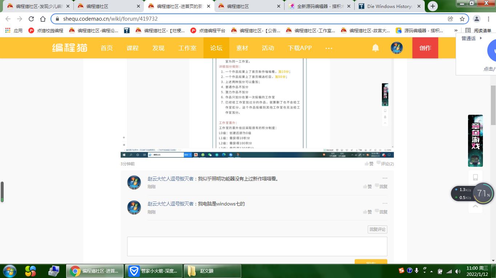Bookmark this page with the star

click(x=462, y=19)
